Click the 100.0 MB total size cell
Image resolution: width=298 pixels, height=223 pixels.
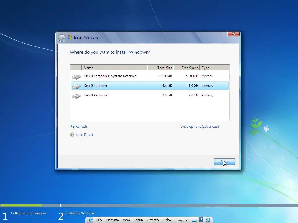pyautogui.click(x=165, y=76)
